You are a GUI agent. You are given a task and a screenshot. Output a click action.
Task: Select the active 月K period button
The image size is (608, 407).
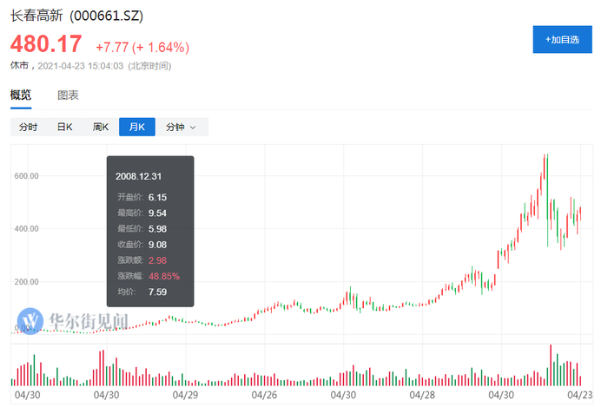137,127
